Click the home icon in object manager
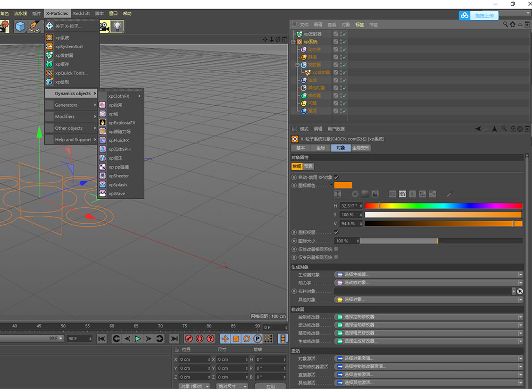Screen dimensions: 532x389 [x=513, y=24]
